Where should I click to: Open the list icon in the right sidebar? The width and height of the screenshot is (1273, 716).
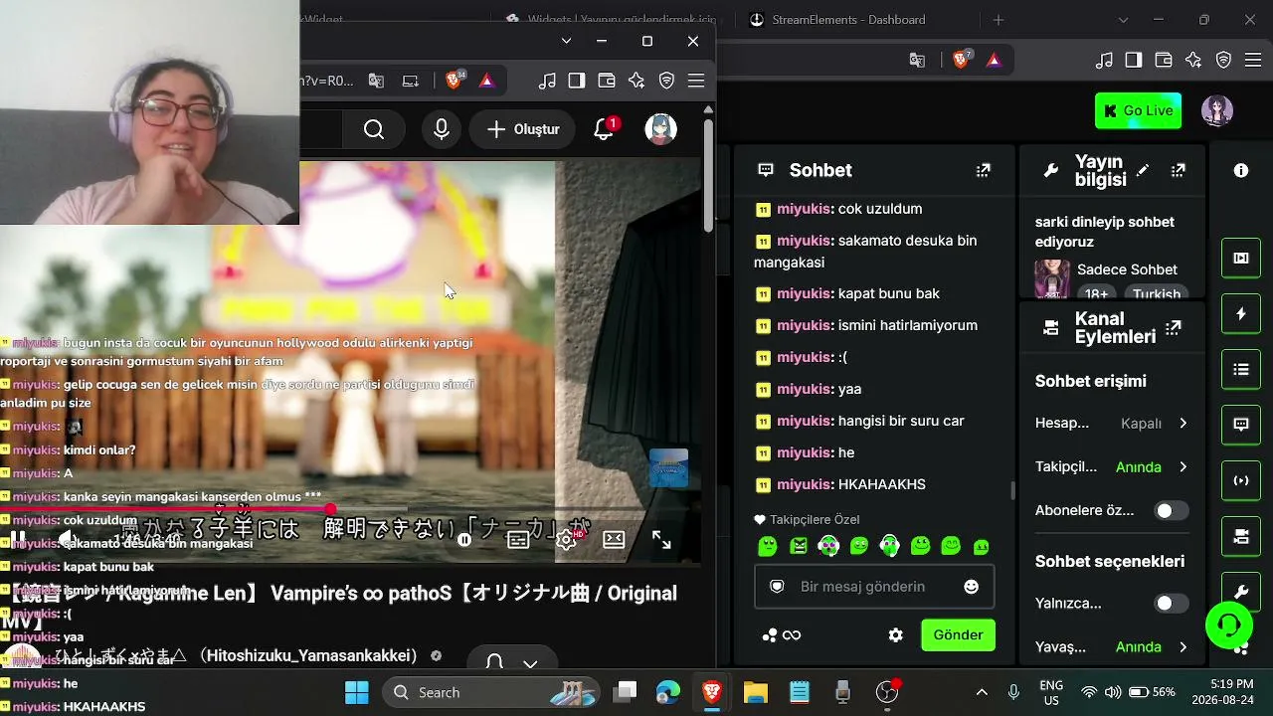tap(1241, 370)
